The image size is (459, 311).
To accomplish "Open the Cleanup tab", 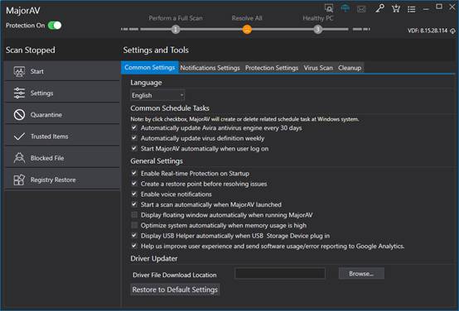I will tap(350, 68).
